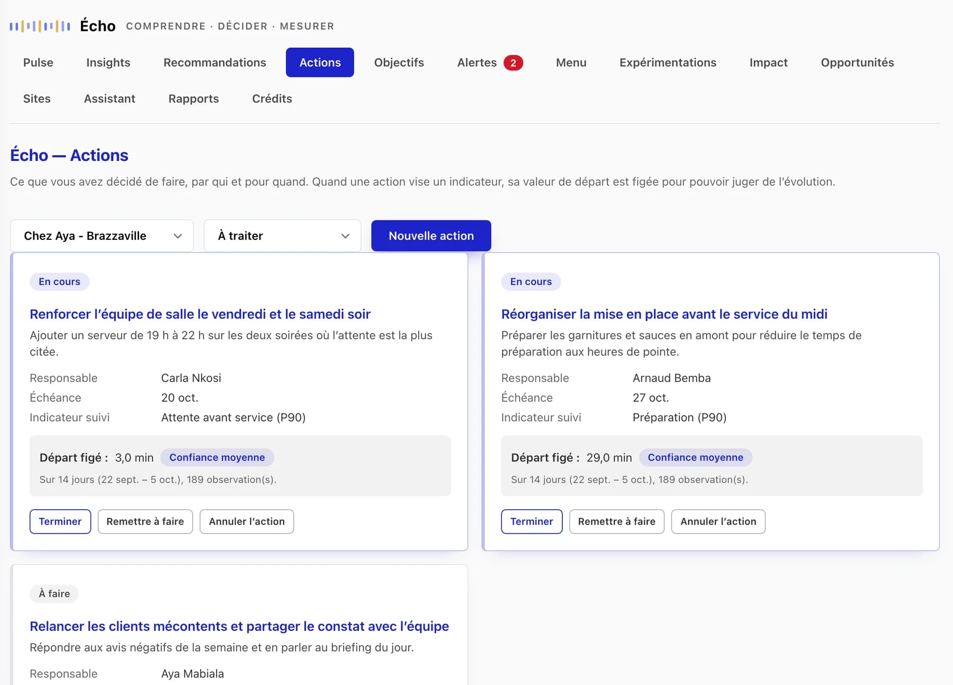Viewport: 953px width, 685px height.
Task: Create a Nouvelle action
Action: (x=431, y=236)
